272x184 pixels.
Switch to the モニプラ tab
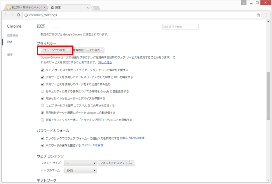(26, 8)
